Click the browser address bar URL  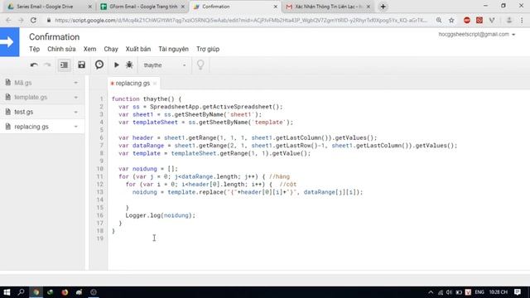point(241,20)
